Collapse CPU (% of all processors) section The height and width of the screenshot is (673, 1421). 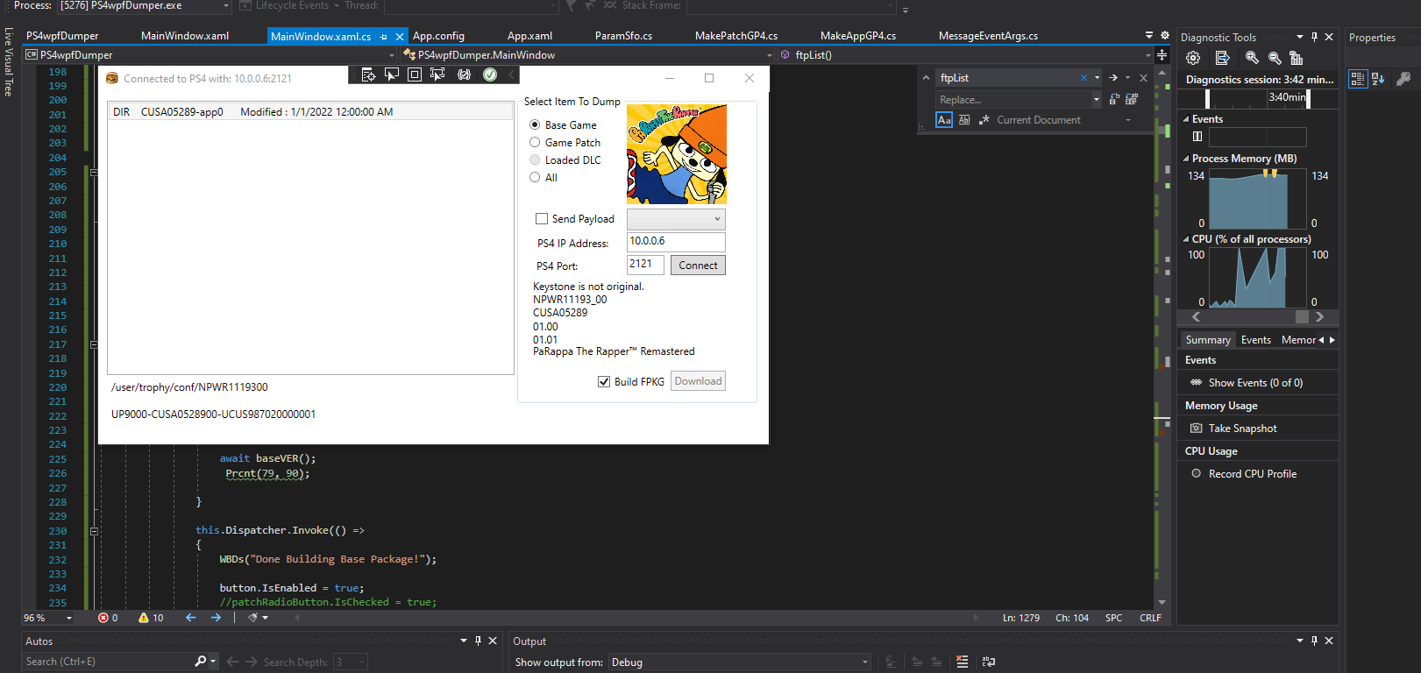coord(1186,239)
